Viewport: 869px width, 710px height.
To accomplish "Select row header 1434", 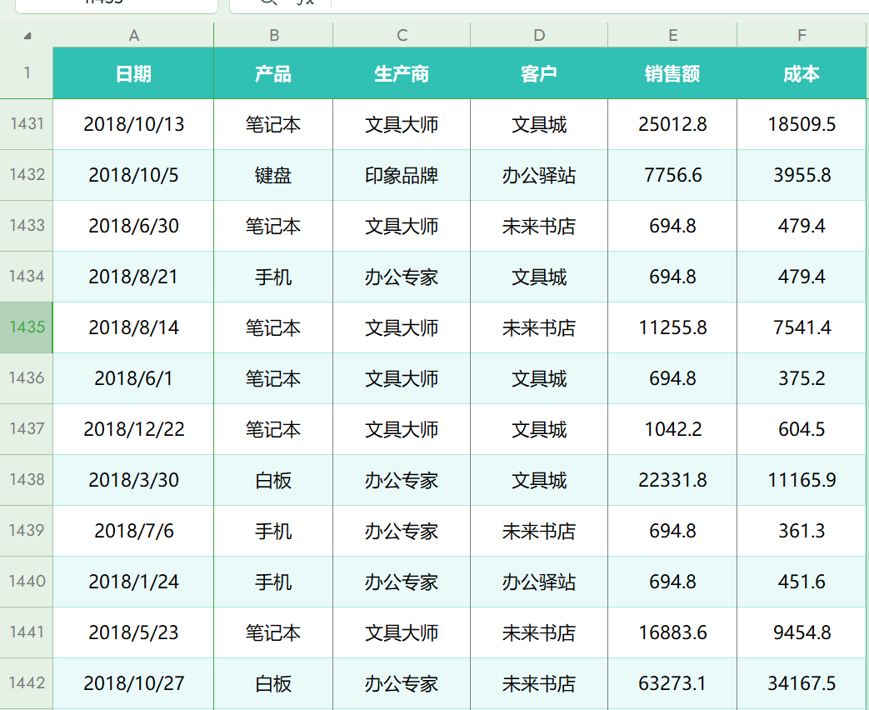I will (27, 277).
